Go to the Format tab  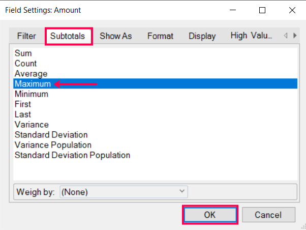pyautogui.click(x=160, y=36)
